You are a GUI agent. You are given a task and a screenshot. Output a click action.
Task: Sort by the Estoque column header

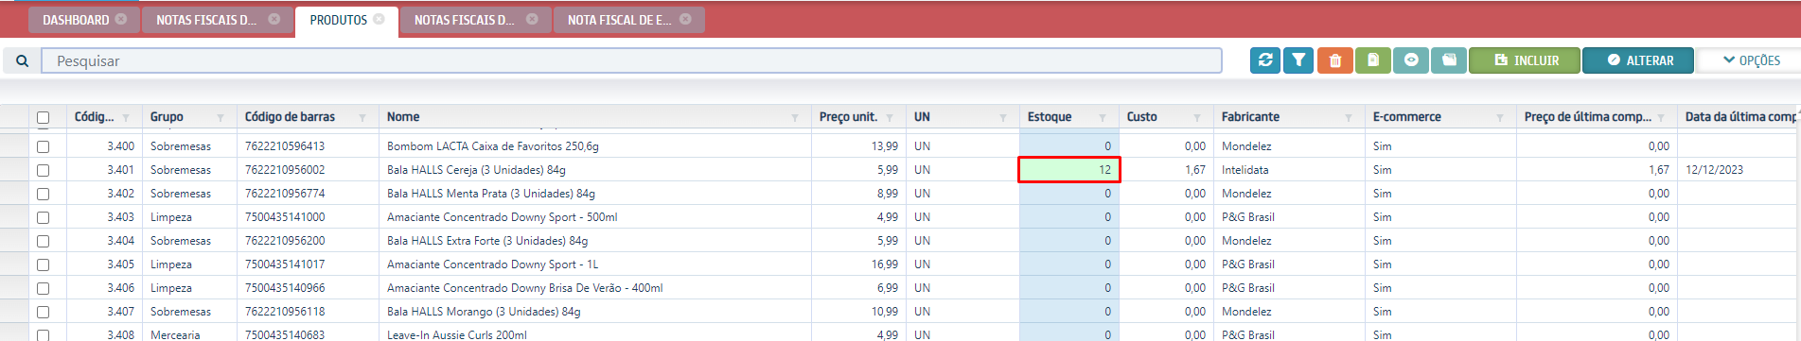click(1050, 117)
